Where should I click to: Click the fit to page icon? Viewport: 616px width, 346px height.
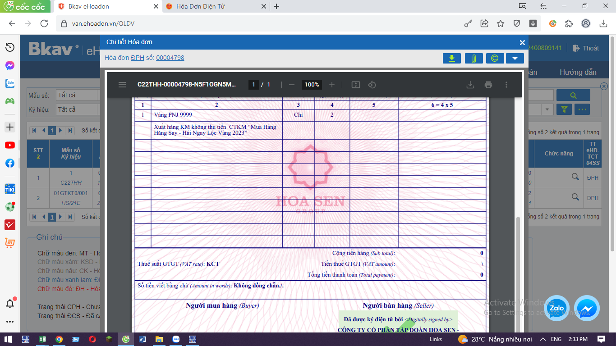(x=355, y=85)
